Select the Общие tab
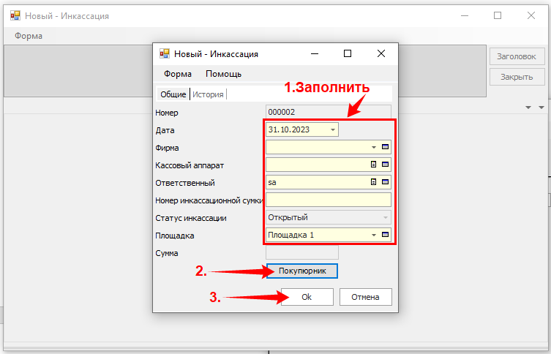551x354 pixels. pos(173,94)
